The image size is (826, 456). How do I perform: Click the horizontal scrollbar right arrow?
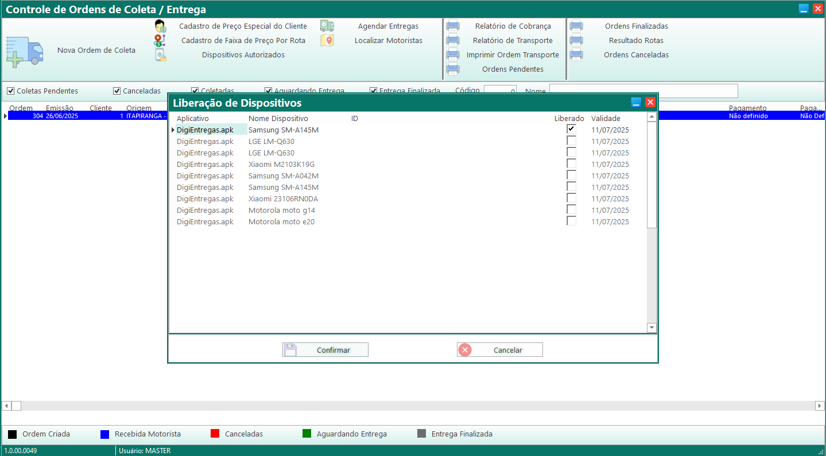[820, 406]
